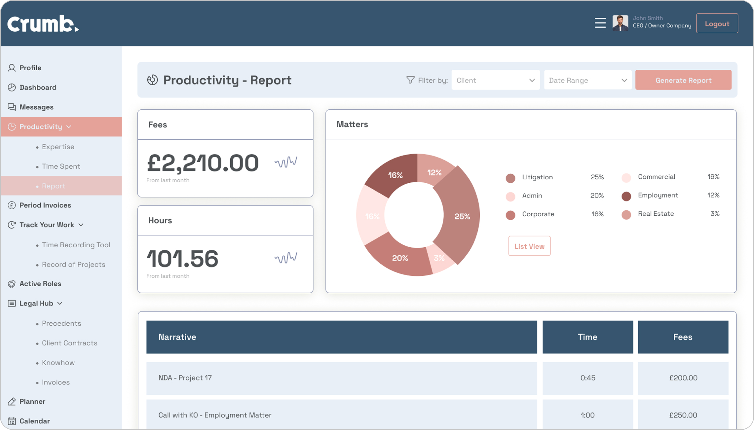The height and width of the screenshot is (430, 754).
Task: Click the Profile person icon
Action: click(x=12, y=68)
